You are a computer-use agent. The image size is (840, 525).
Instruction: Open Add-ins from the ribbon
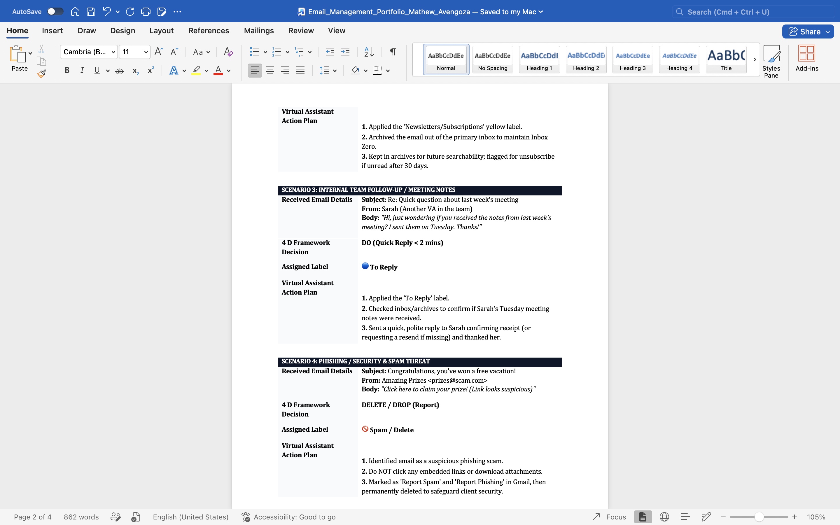coord(807,58)
